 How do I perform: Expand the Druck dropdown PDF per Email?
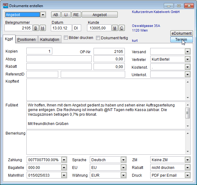pyautogui.click(x=187, y=175)
